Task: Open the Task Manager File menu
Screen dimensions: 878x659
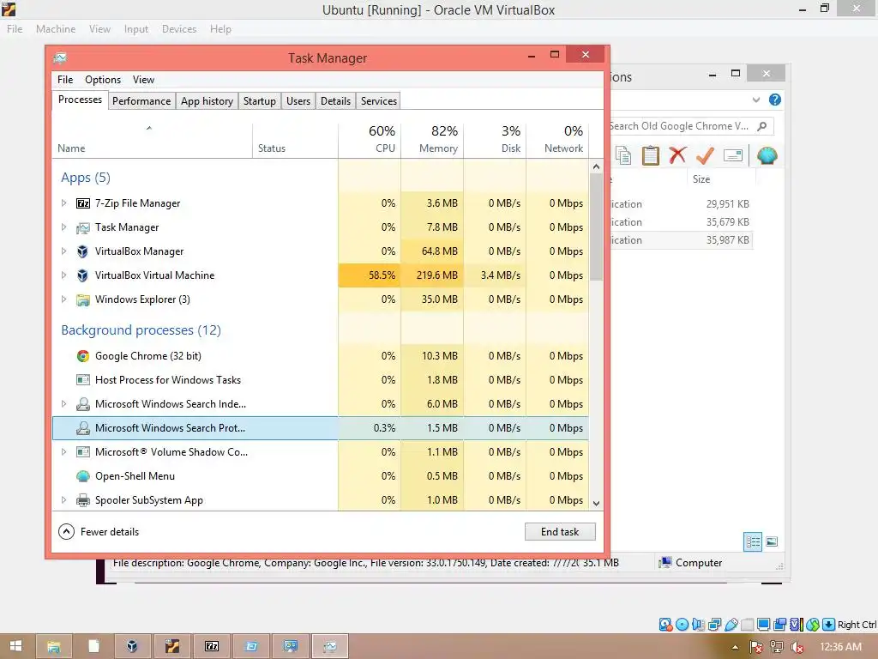Action: pyautogui.click(x=65, y=80)
